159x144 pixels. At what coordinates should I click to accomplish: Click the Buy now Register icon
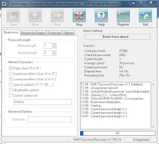coord(123,16)
